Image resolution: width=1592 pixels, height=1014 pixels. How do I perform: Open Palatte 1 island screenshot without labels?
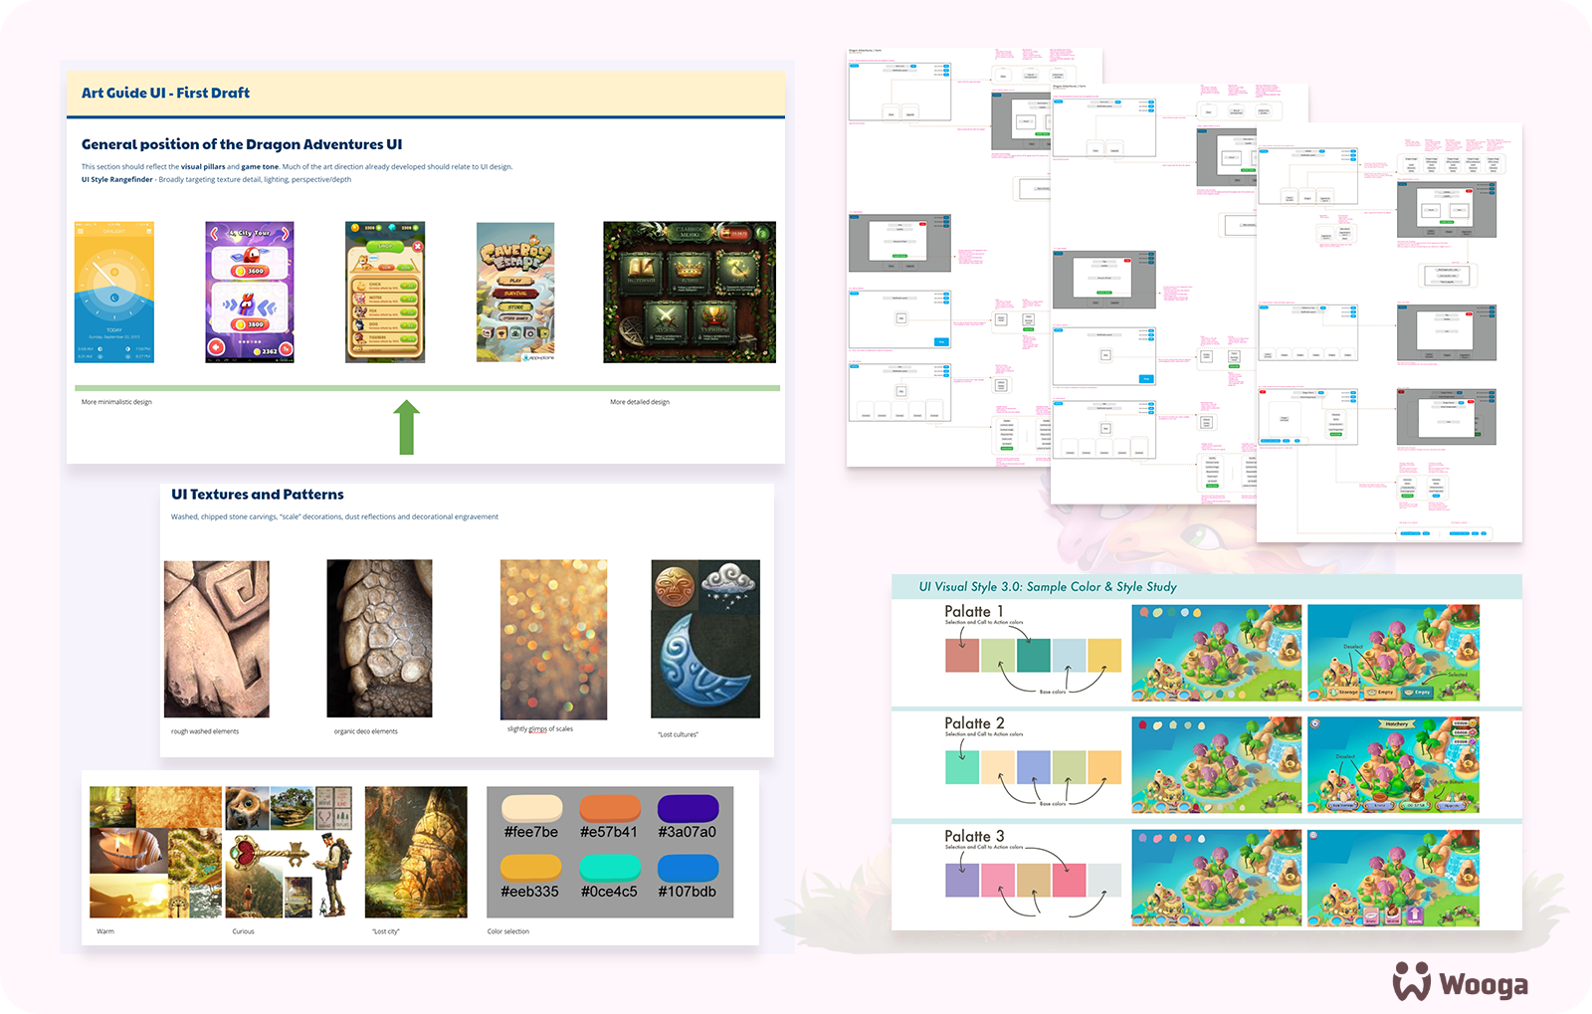(x=1217, y=653)
